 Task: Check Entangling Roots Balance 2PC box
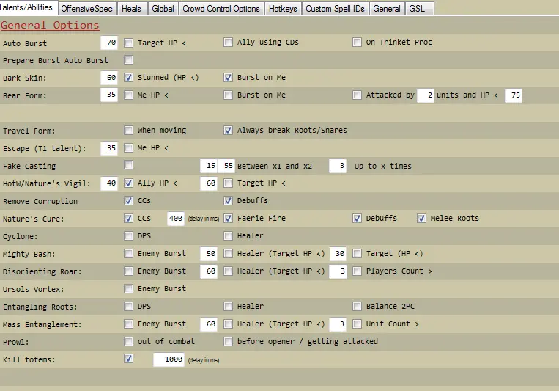point(358,307)
